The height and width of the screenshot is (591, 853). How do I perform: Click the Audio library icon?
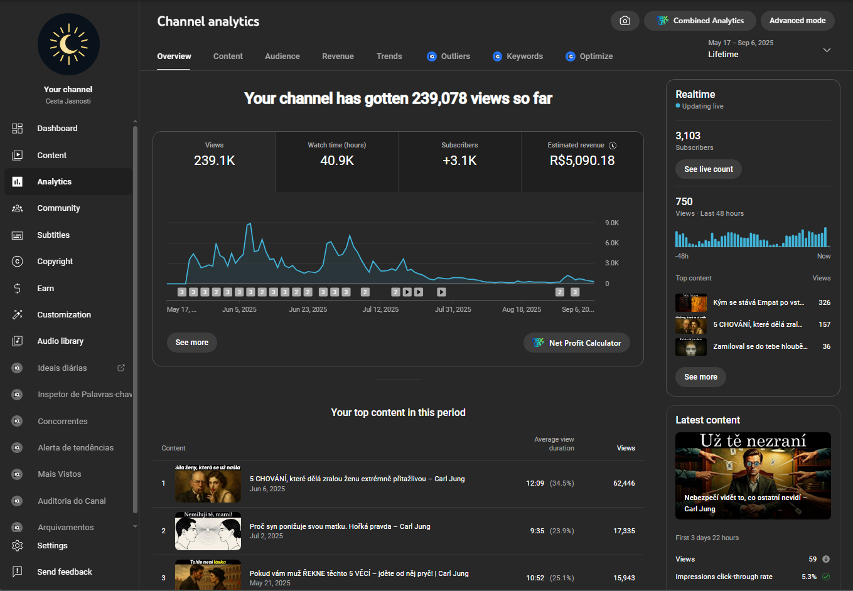tap(18, 341)
